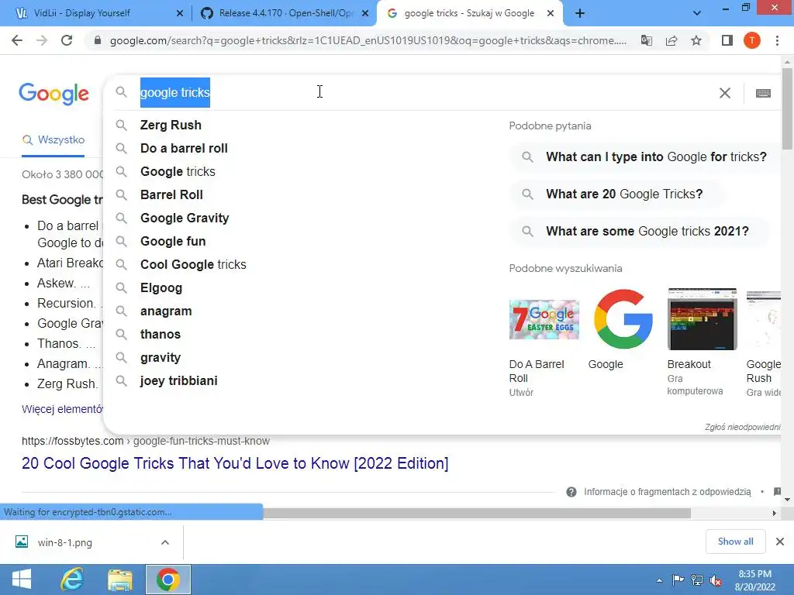Clear the search box text
Image resolution: width=794 pixels, height=595 pixels.
click(725, 93)
